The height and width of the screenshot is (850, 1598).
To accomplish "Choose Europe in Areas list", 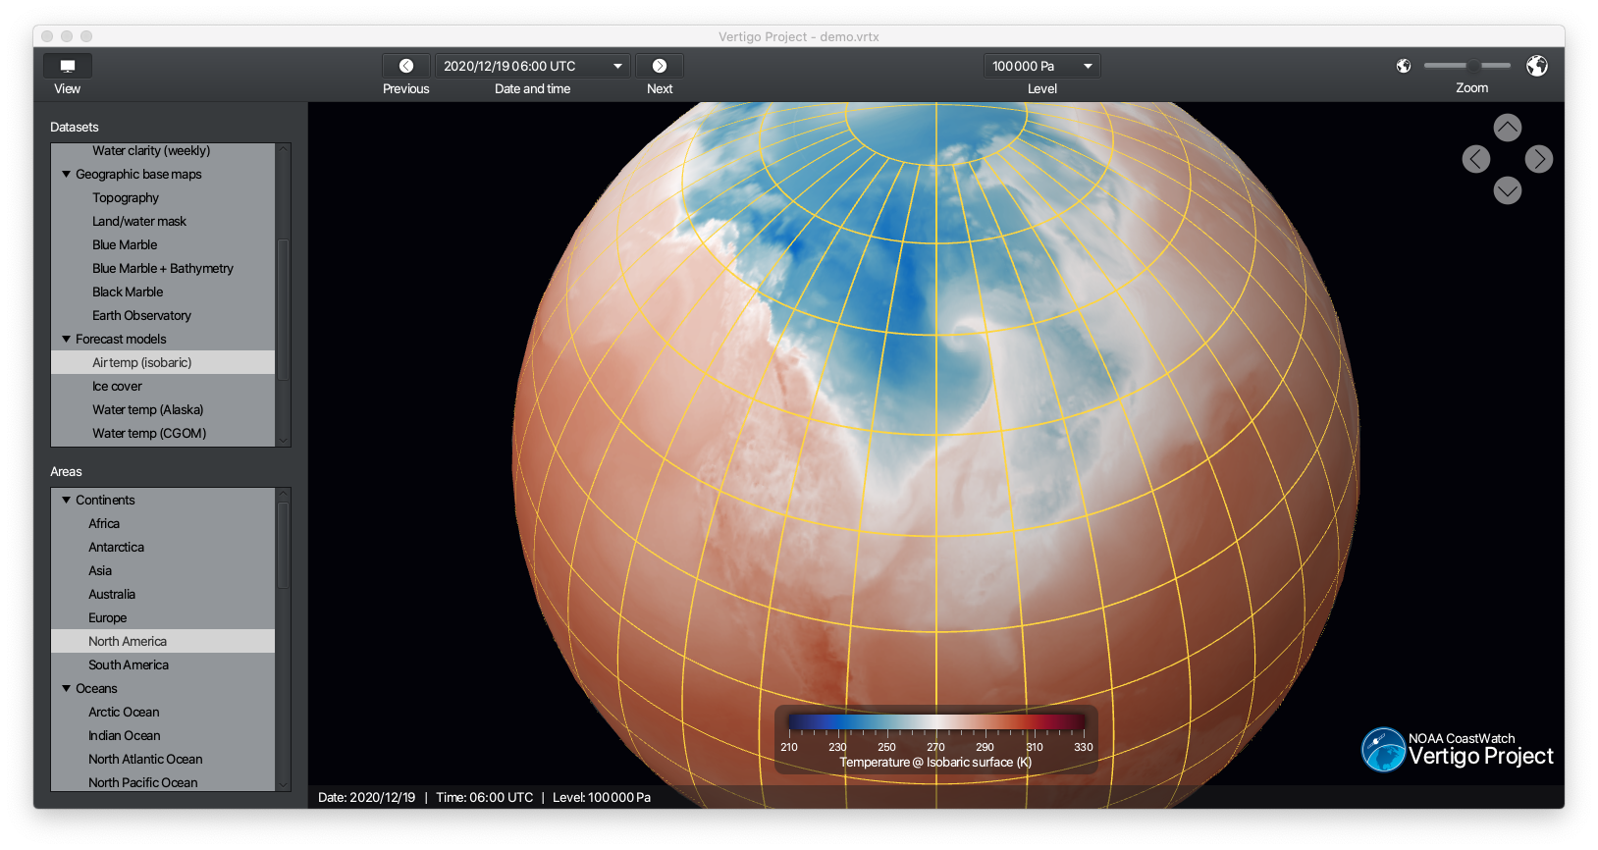I will pyautogui.click(x=107, y=618).
